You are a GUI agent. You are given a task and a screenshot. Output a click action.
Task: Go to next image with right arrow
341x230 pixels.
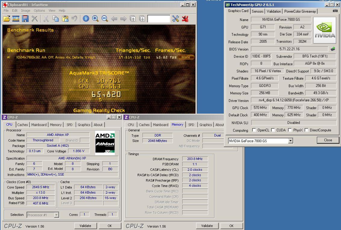click(123, 19)
